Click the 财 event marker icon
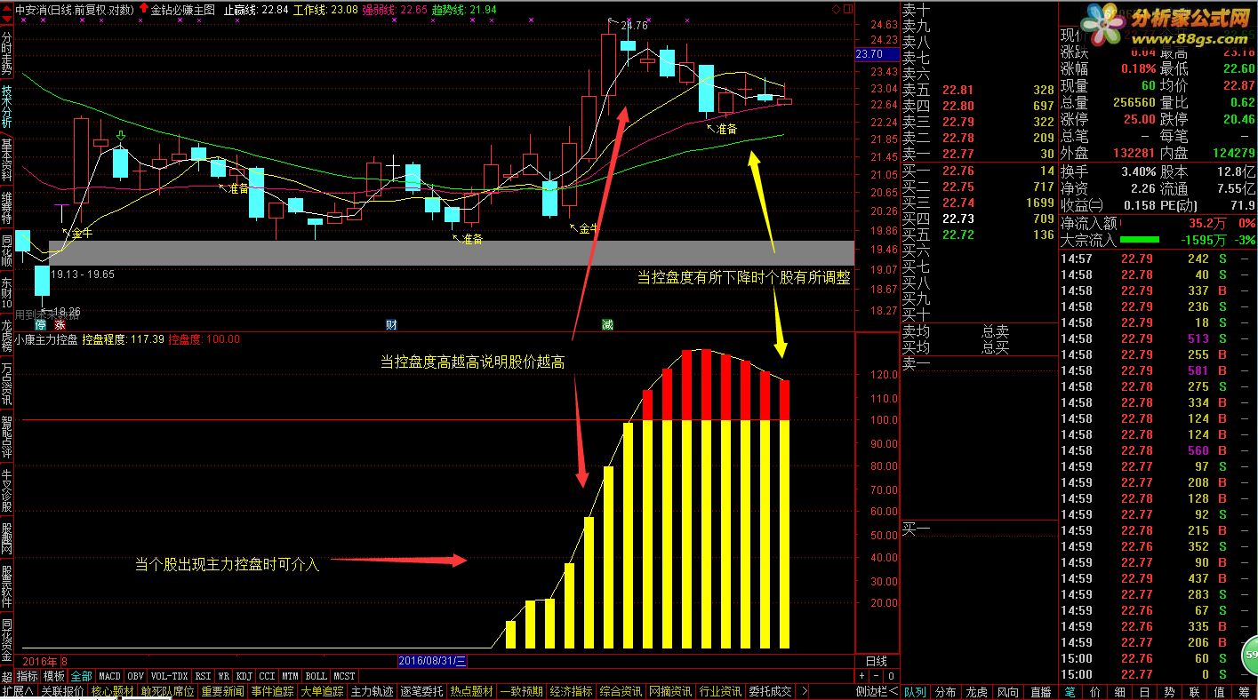 (390, 325)
